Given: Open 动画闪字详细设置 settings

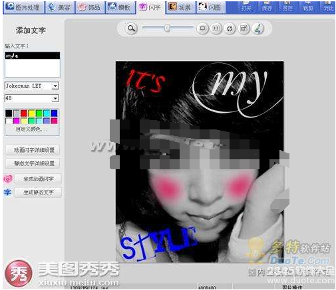Looking at the screenshot, I should point(33,150).
